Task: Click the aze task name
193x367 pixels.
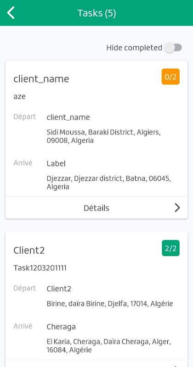Action: tap(19, 96)
